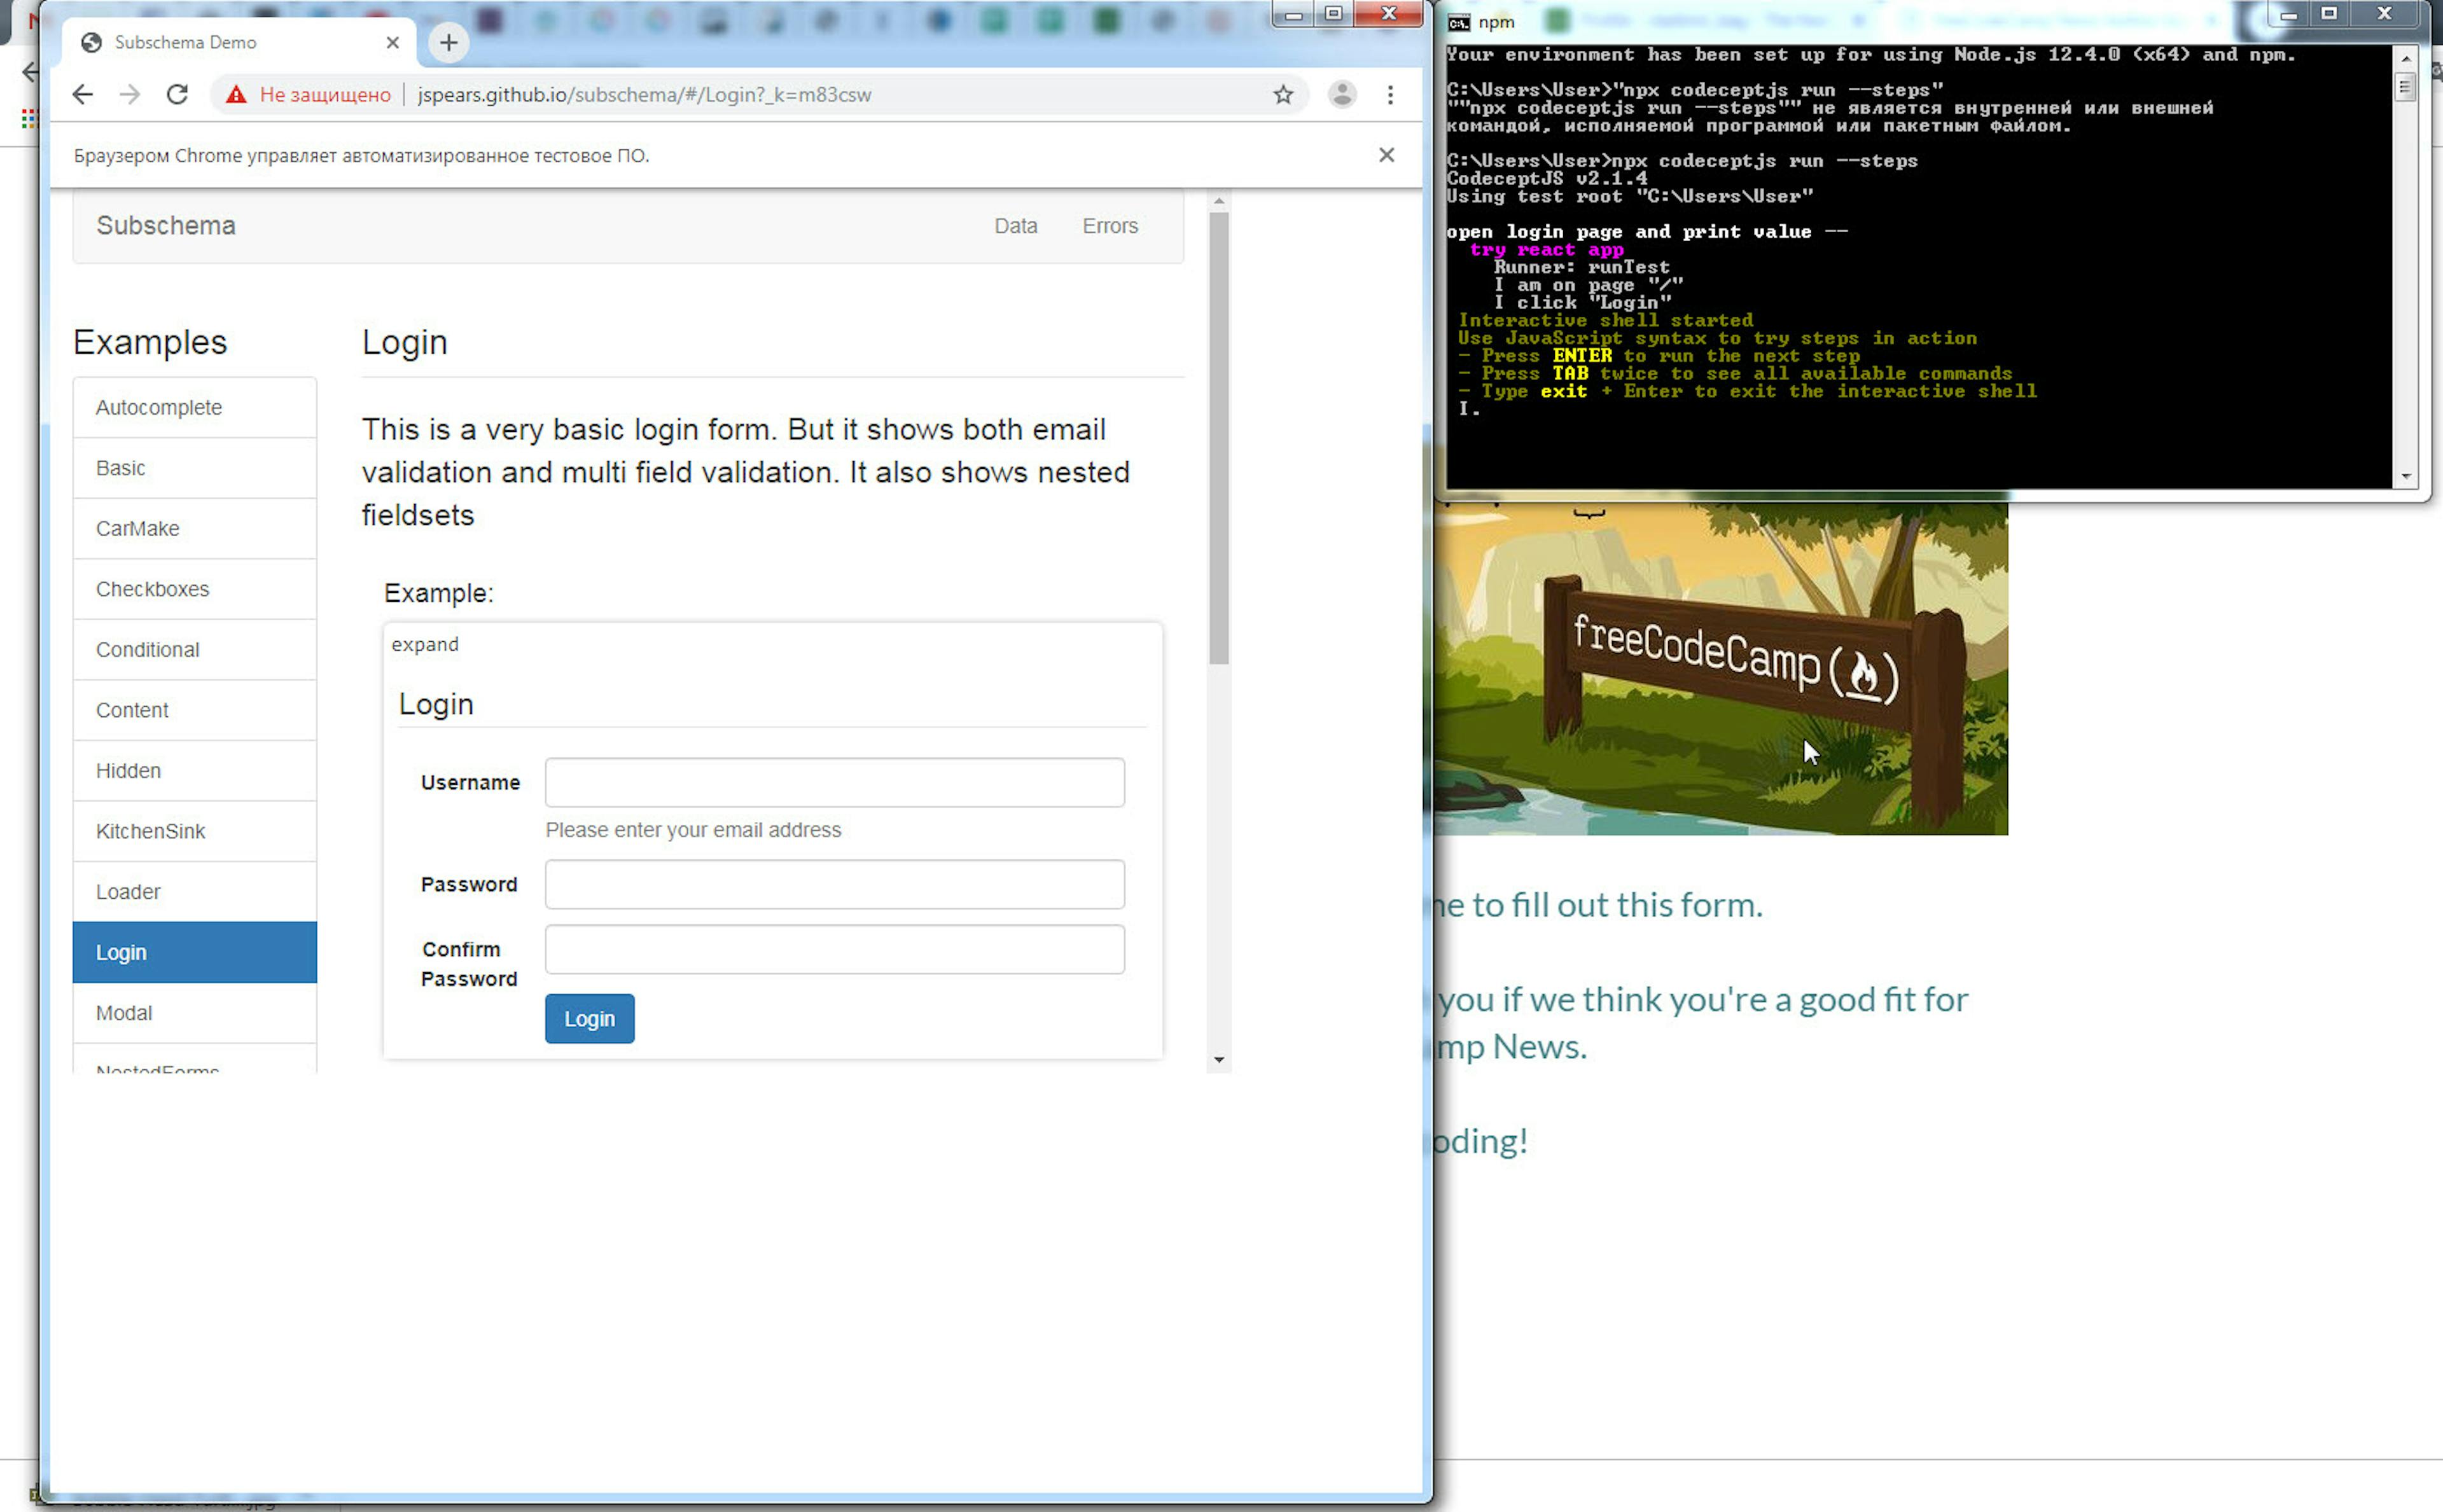Click the page scrollbar up arrow

(1218, 202)
